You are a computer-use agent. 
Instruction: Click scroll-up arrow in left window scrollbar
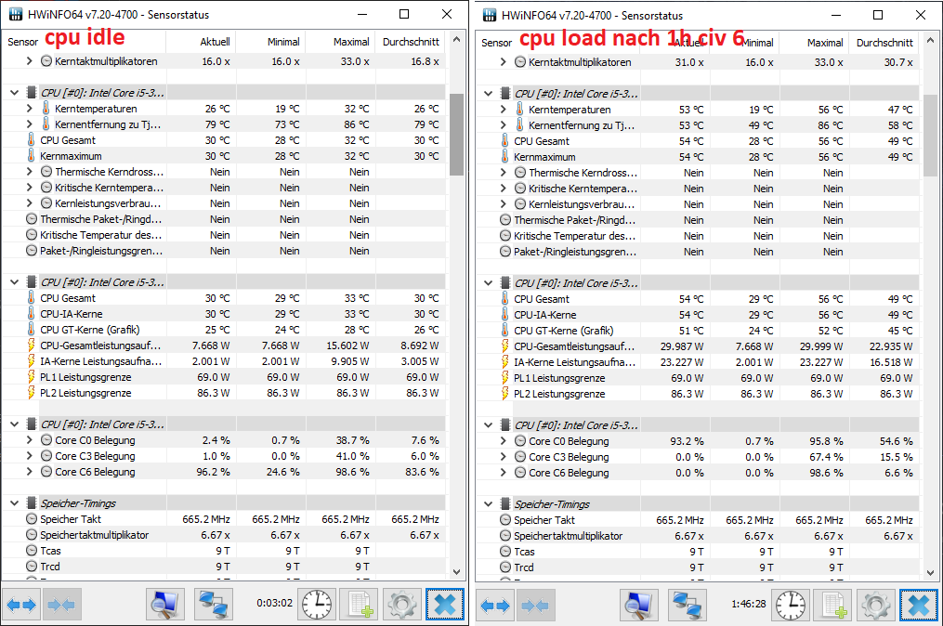(456, 40)
